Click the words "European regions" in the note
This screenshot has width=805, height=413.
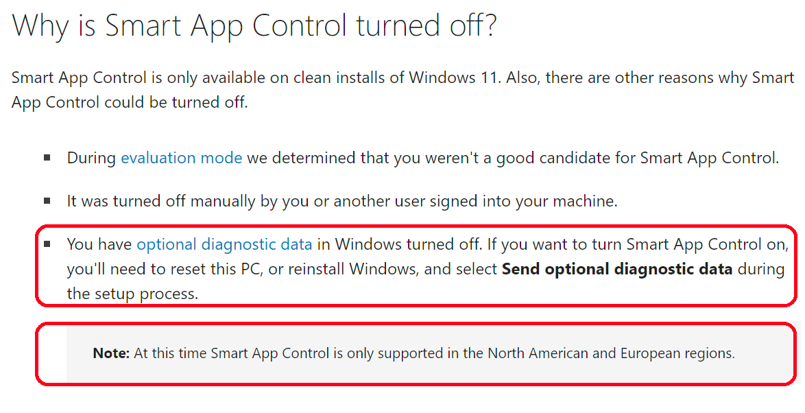click(x=677, y=354)
